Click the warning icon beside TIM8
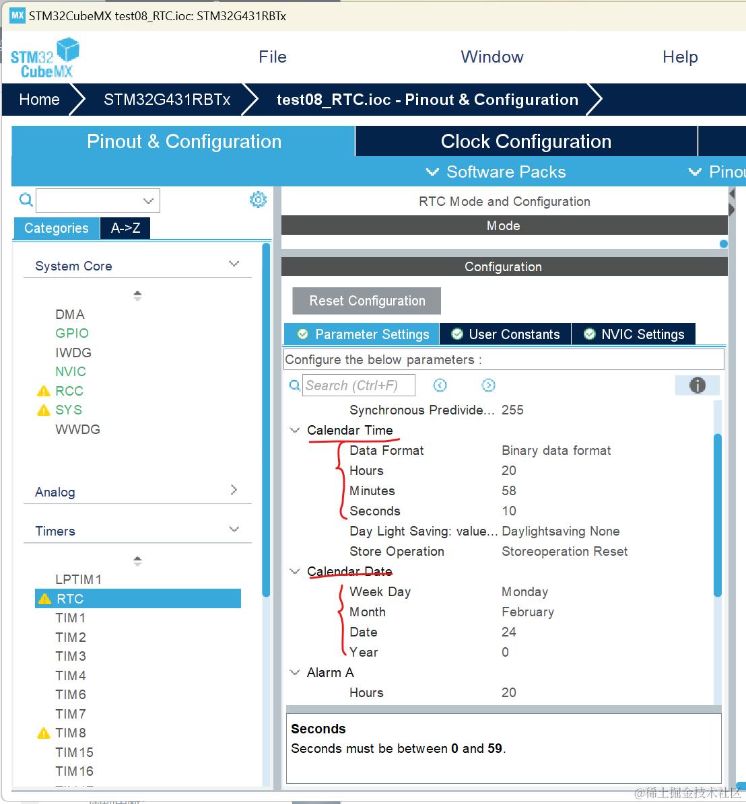746x804 pixels. [44, 733]
